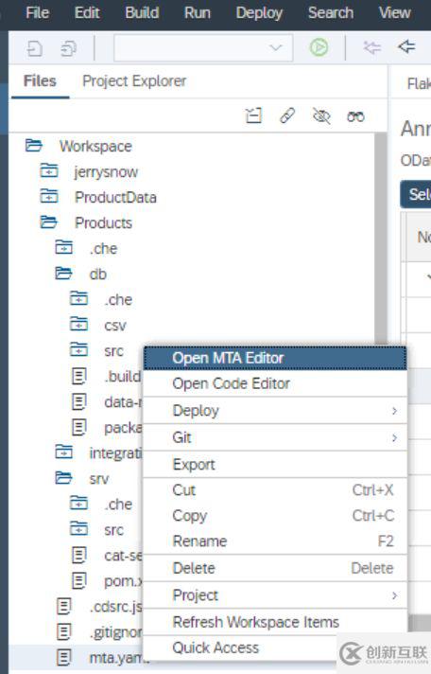Choose Refresh Workspace Items
Image resolution: width=431 pixels, height=674 pixels.
(275, 622)
